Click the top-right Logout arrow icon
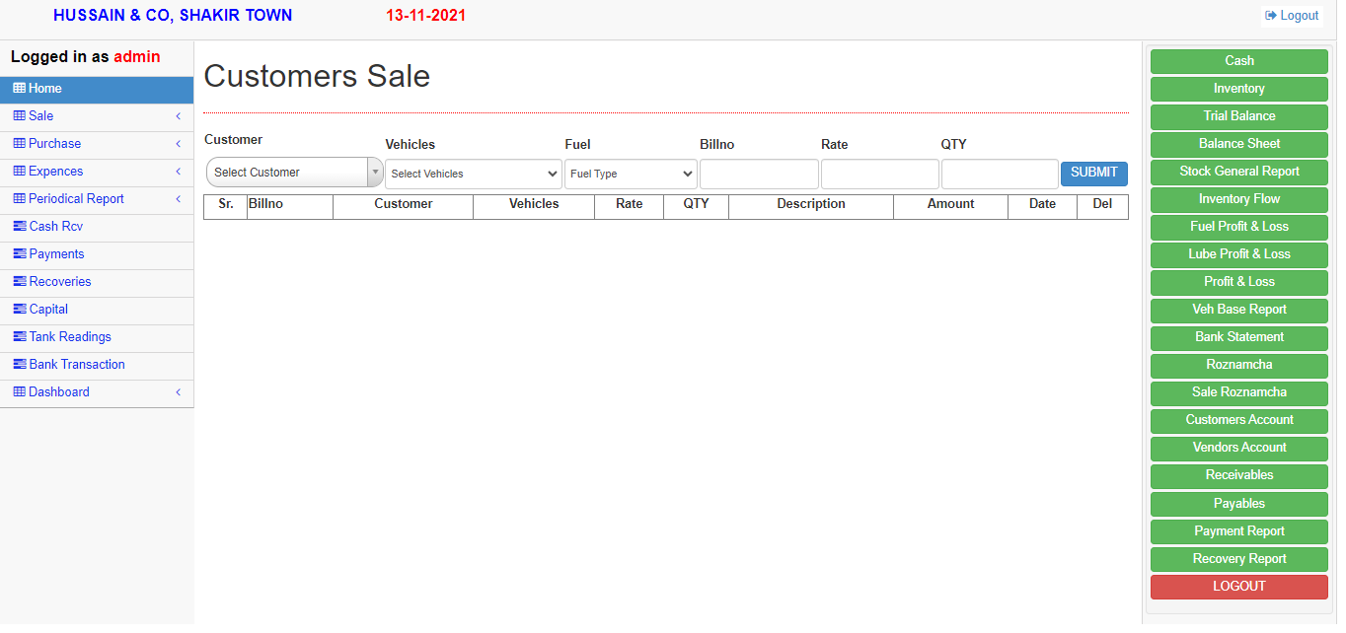This screenshot has width=1346, height=633. point(1271,16)
